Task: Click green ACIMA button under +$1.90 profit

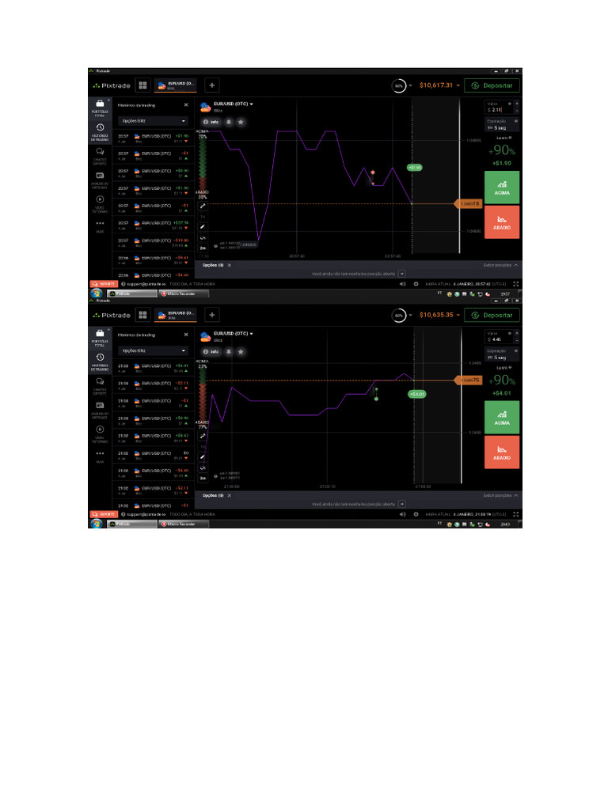Action: point(501,187)
